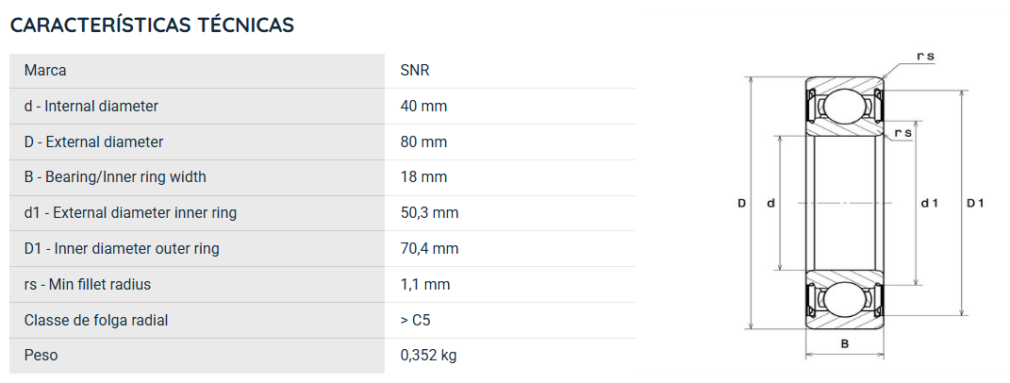Select the D - External diameter label

pyautogui.click(x=93, y=142)
